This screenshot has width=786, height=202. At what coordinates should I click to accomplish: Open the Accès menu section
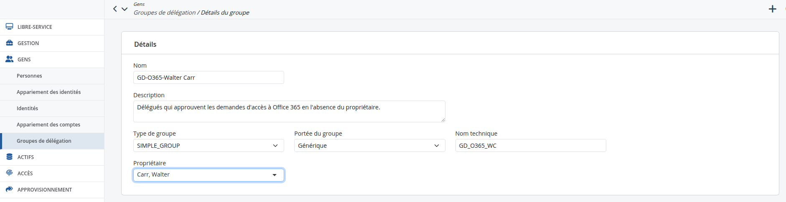[x=52, y=173]
